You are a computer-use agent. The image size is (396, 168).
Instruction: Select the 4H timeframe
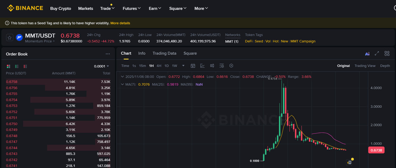coord(159,66)
